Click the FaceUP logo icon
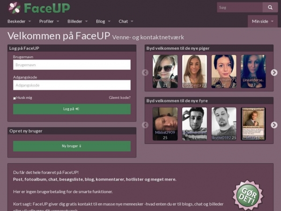 15,8
